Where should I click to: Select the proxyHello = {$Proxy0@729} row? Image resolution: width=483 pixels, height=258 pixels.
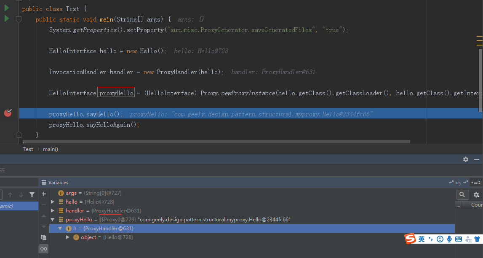click(252, 220)
